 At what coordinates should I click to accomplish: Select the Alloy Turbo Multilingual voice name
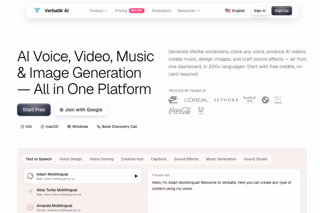pyautogui.click(x=57, y=190)
